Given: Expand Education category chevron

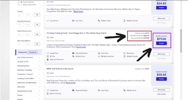Looking at the screenshot, I should click(39, 87).
